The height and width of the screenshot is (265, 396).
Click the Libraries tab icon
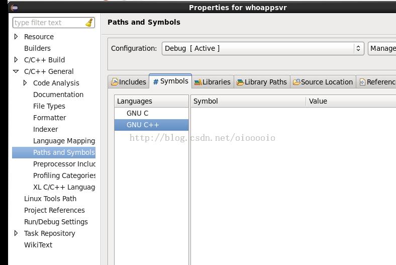point(198,82)
